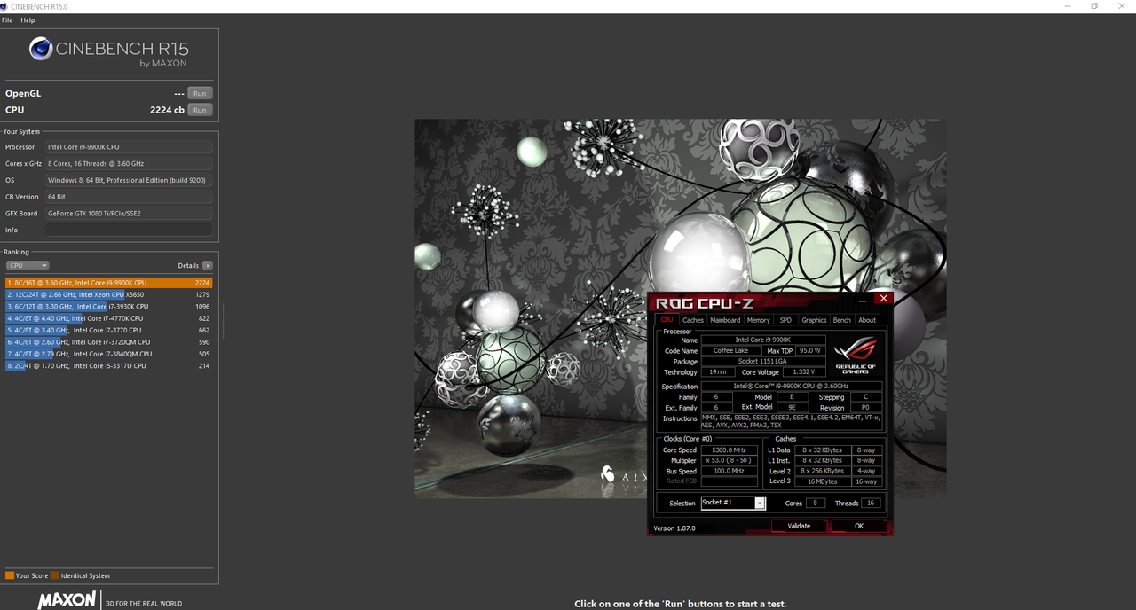The width and height of the screenshot is (1136, 610).
Task: Select ranking row Intel Core i7-3930K
Action: click(108, 306)
